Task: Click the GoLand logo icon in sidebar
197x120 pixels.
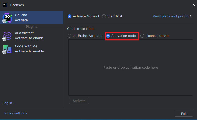Action: (7, 17)
